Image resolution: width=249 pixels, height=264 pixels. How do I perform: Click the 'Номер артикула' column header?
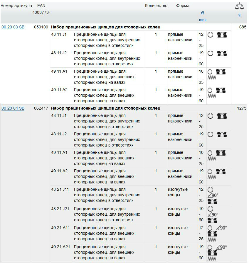pyautogui.click(x=16, y=6)
